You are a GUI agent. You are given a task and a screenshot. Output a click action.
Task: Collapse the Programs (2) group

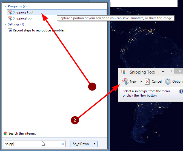5,6
